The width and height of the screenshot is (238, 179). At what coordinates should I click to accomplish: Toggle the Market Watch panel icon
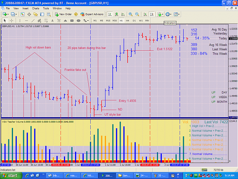22,14
